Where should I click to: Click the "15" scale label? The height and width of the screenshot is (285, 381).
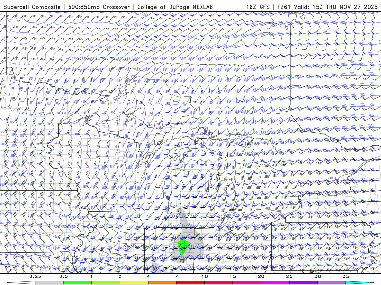point(233,276)
